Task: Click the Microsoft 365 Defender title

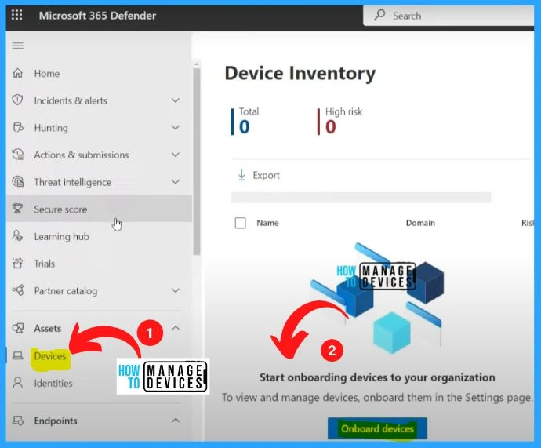Action: point(97,16)
